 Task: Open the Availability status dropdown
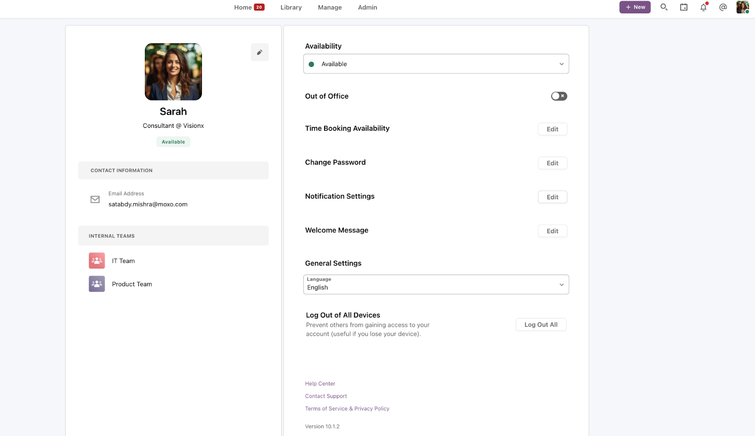(436, 64)
